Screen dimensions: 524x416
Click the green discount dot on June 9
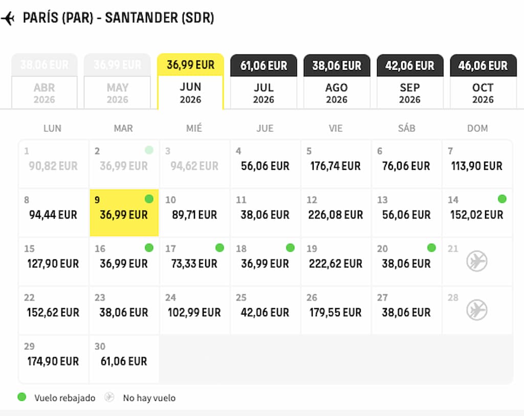coord(149,199)
